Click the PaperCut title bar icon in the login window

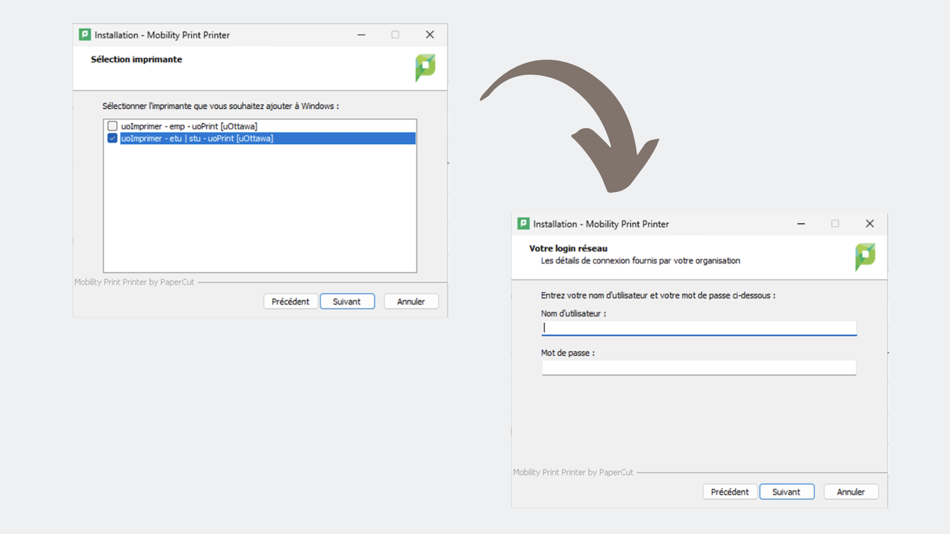[x=523, y=223]
